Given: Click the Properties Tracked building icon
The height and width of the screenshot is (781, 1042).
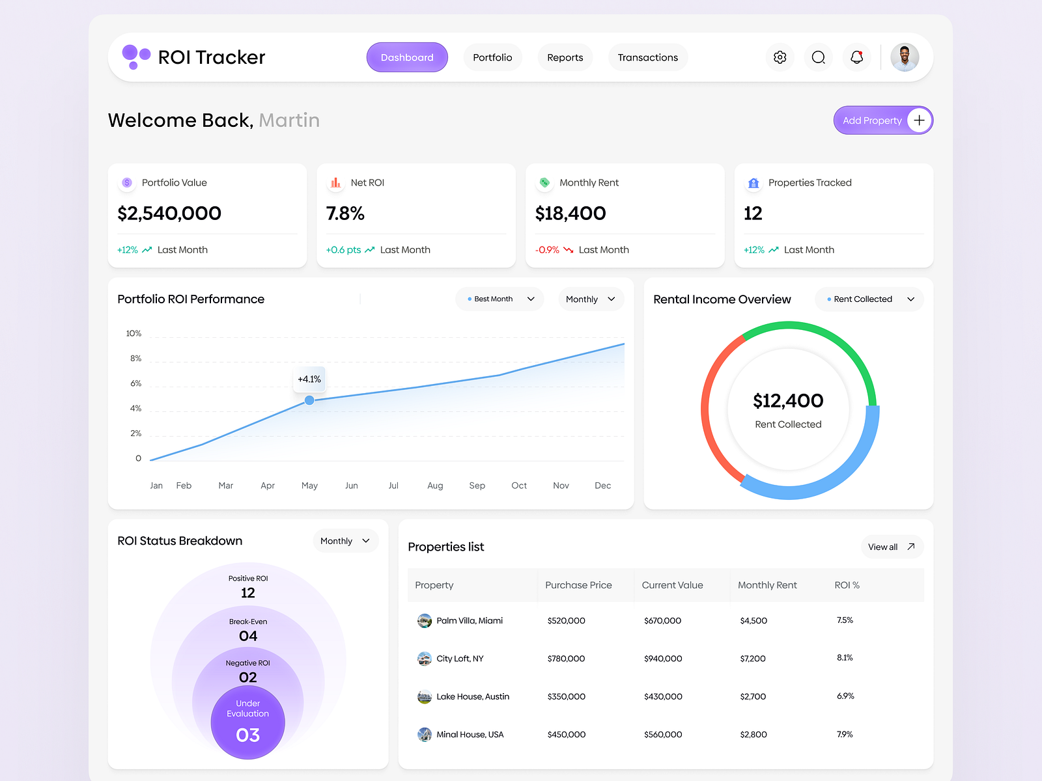Looking at the screenshot, I should pyautogui.click(x=753, y=183).
